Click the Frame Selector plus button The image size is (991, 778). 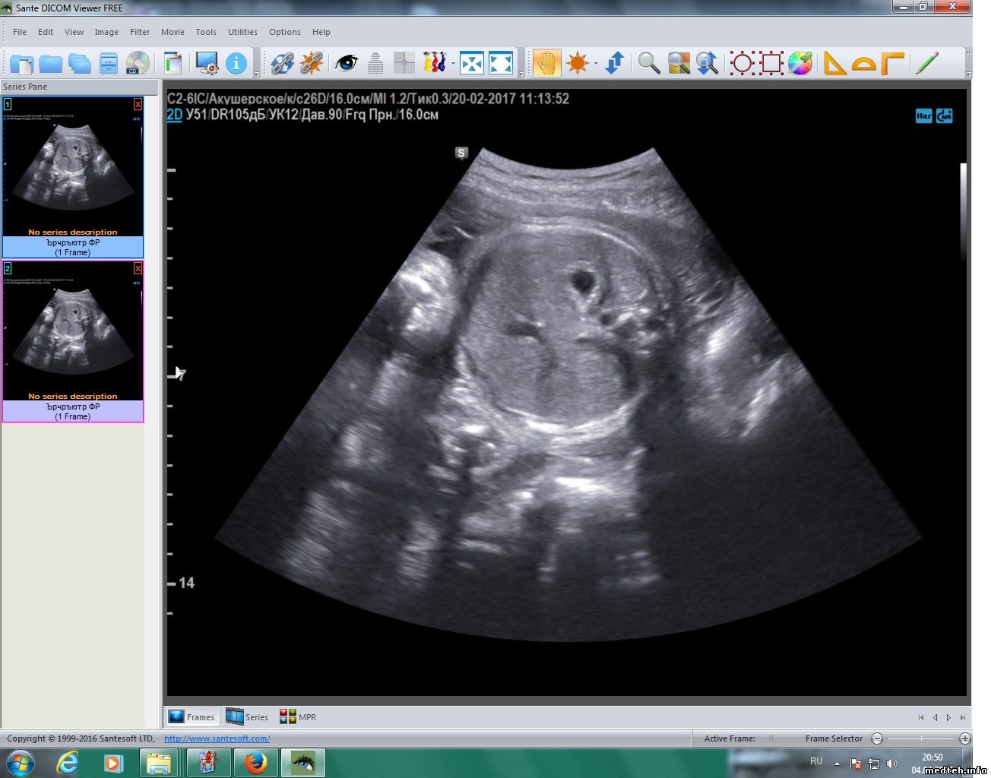(965, 738)
